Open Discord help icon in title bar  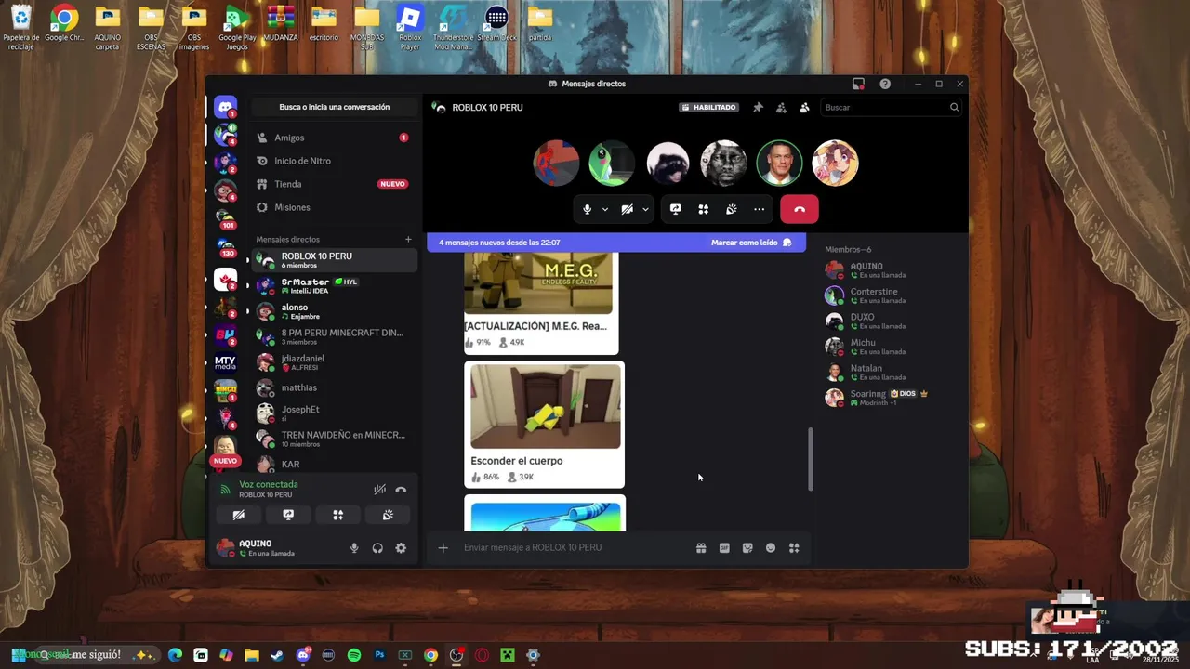pos(885,84)
